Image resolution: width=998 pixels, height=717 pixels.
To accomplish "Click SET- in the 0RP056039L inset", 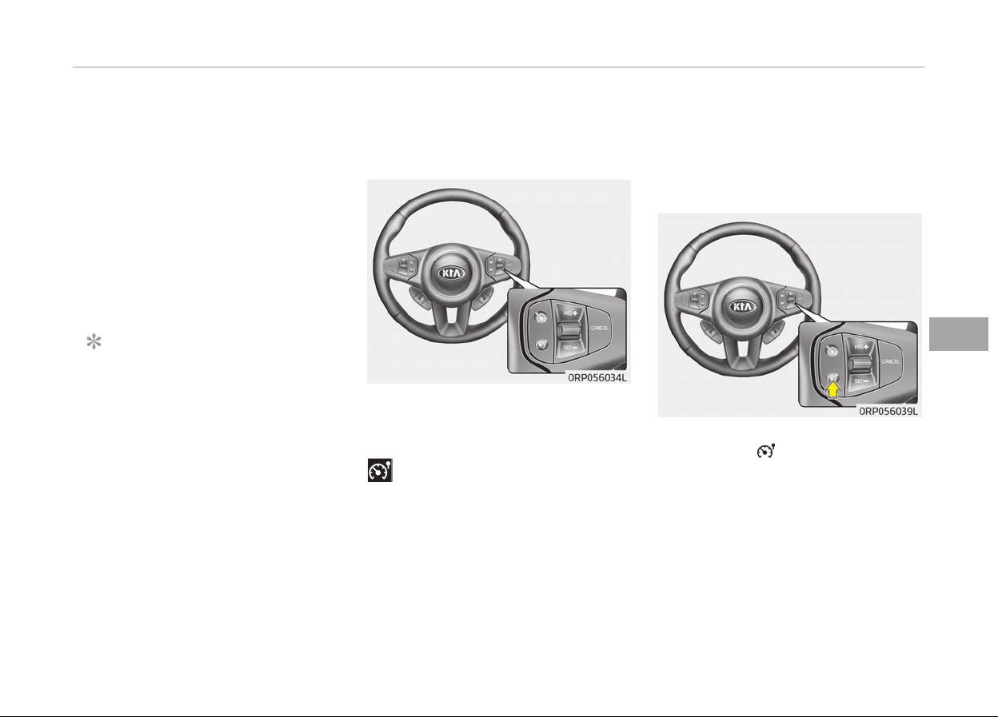I will coord(860,381).
